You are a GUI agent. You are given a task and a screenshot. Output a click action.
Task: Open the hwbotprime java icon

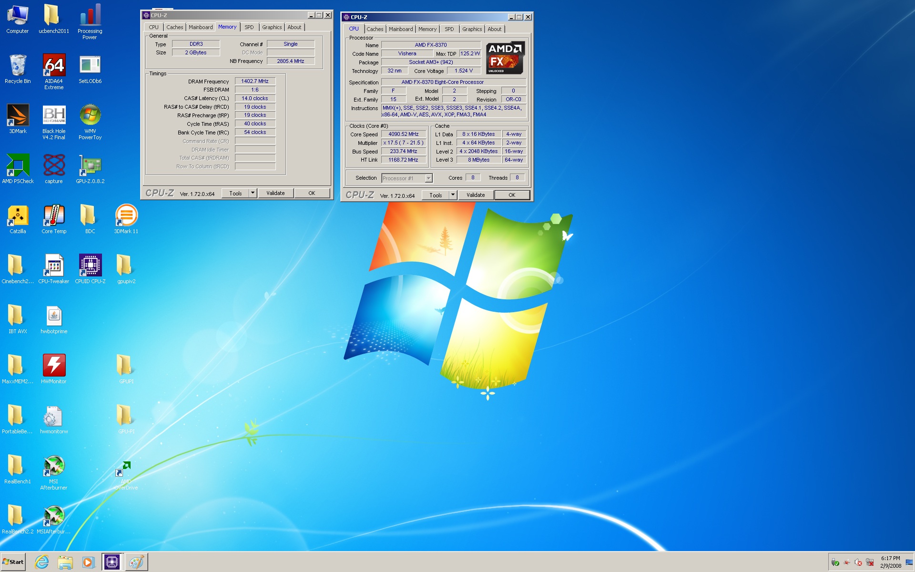(54, 319)
